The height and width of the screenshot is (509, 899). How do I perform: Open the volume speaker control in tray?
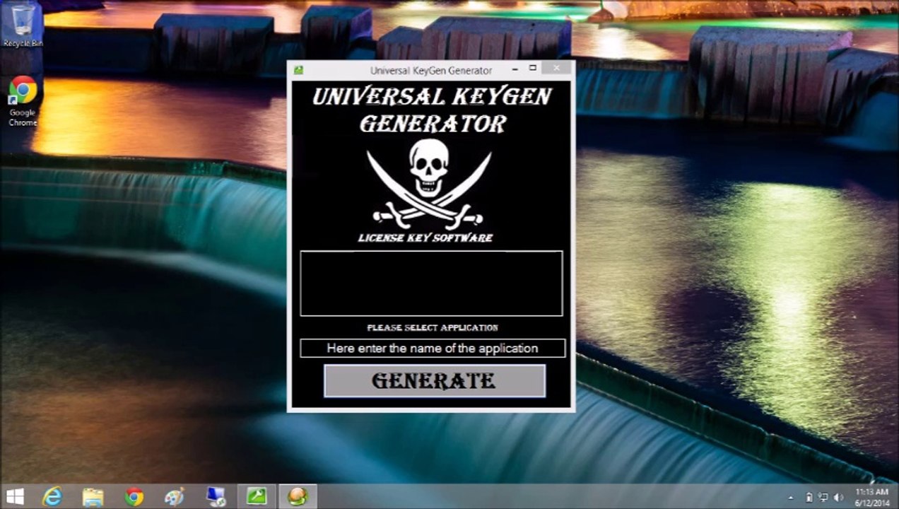[x=838, y=498]
